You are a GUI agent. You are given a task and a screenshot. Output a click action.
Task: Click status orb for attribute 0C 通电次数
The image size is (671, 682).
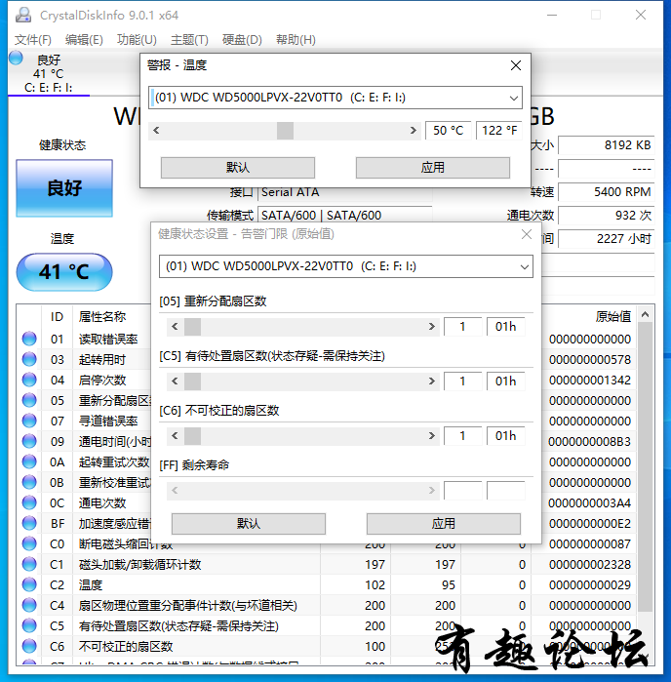point(29,502)
